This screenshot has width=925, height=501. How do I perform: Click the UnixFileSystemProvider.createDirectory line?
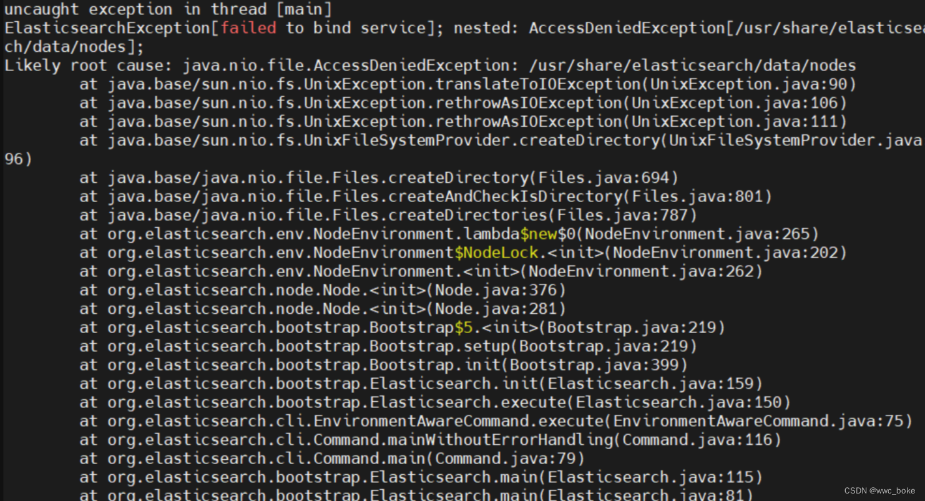coord(501,140)
